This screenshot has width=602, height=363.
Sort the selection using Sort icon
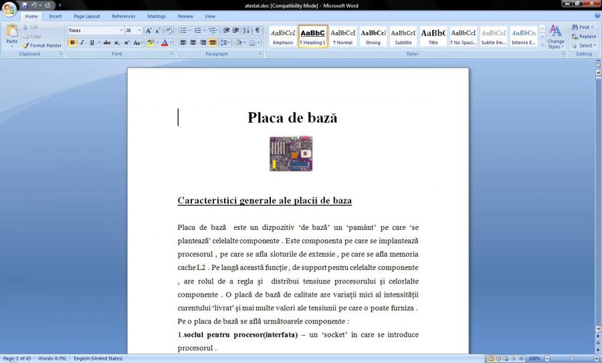tap(246, 31)
